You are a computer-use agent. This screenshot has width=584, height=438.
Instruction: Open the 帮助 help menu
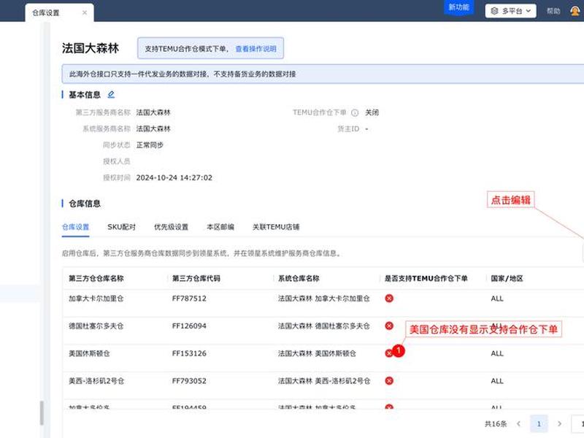[x=553, y=11]
